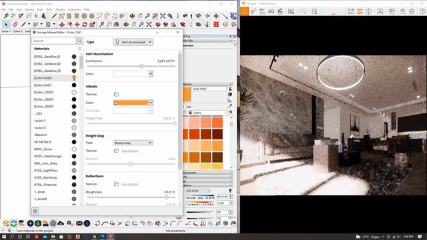427x240 pixels.
Task: Open the orange Albedo Color dropdown arrow
Action: click(151, 103)
